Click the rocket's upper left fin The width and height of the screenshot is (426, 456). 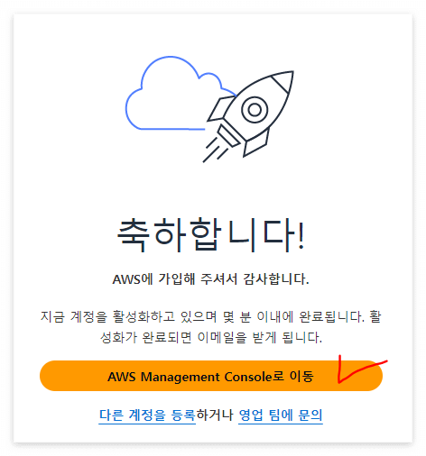coord(220,108)
